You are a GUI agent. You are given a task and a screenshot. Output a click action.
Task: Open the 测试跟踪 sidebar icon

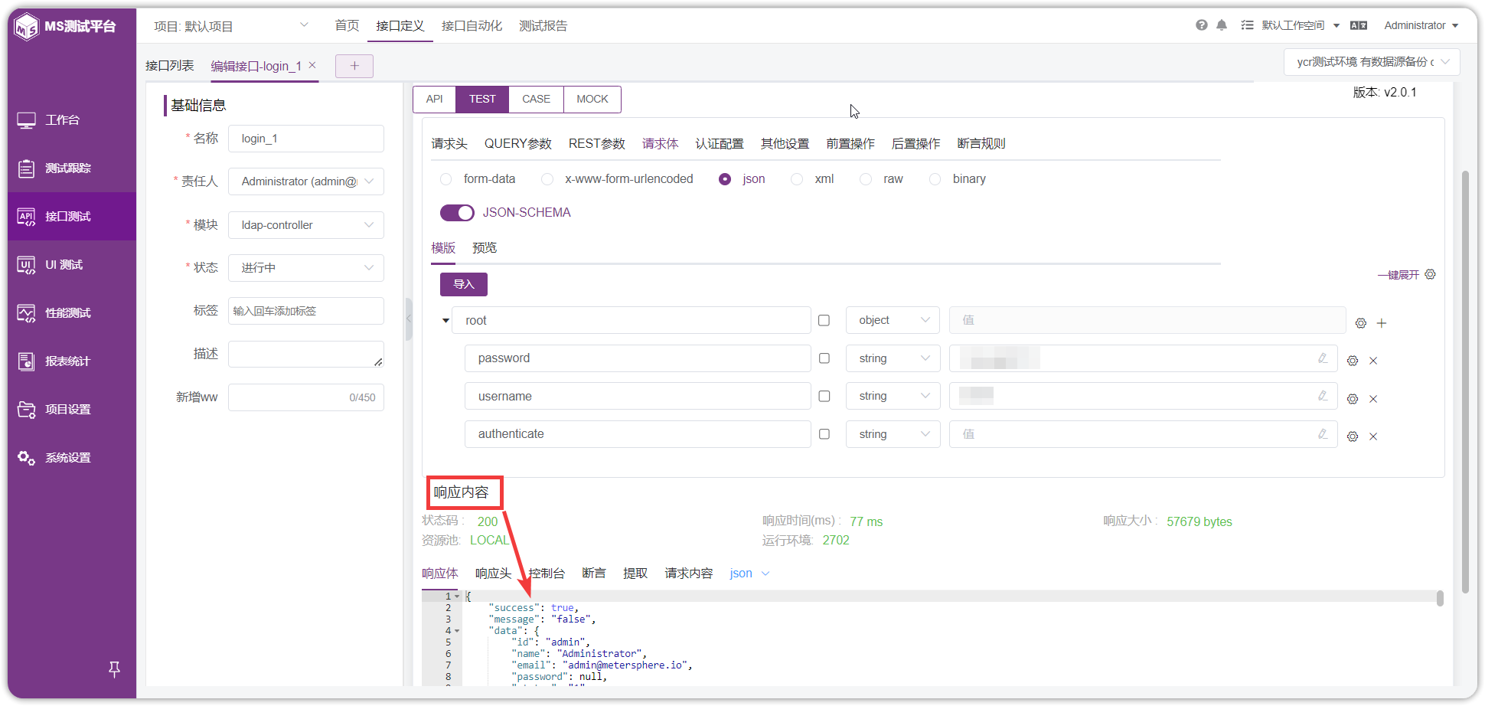pyautogui.click(x=27, y=168)
